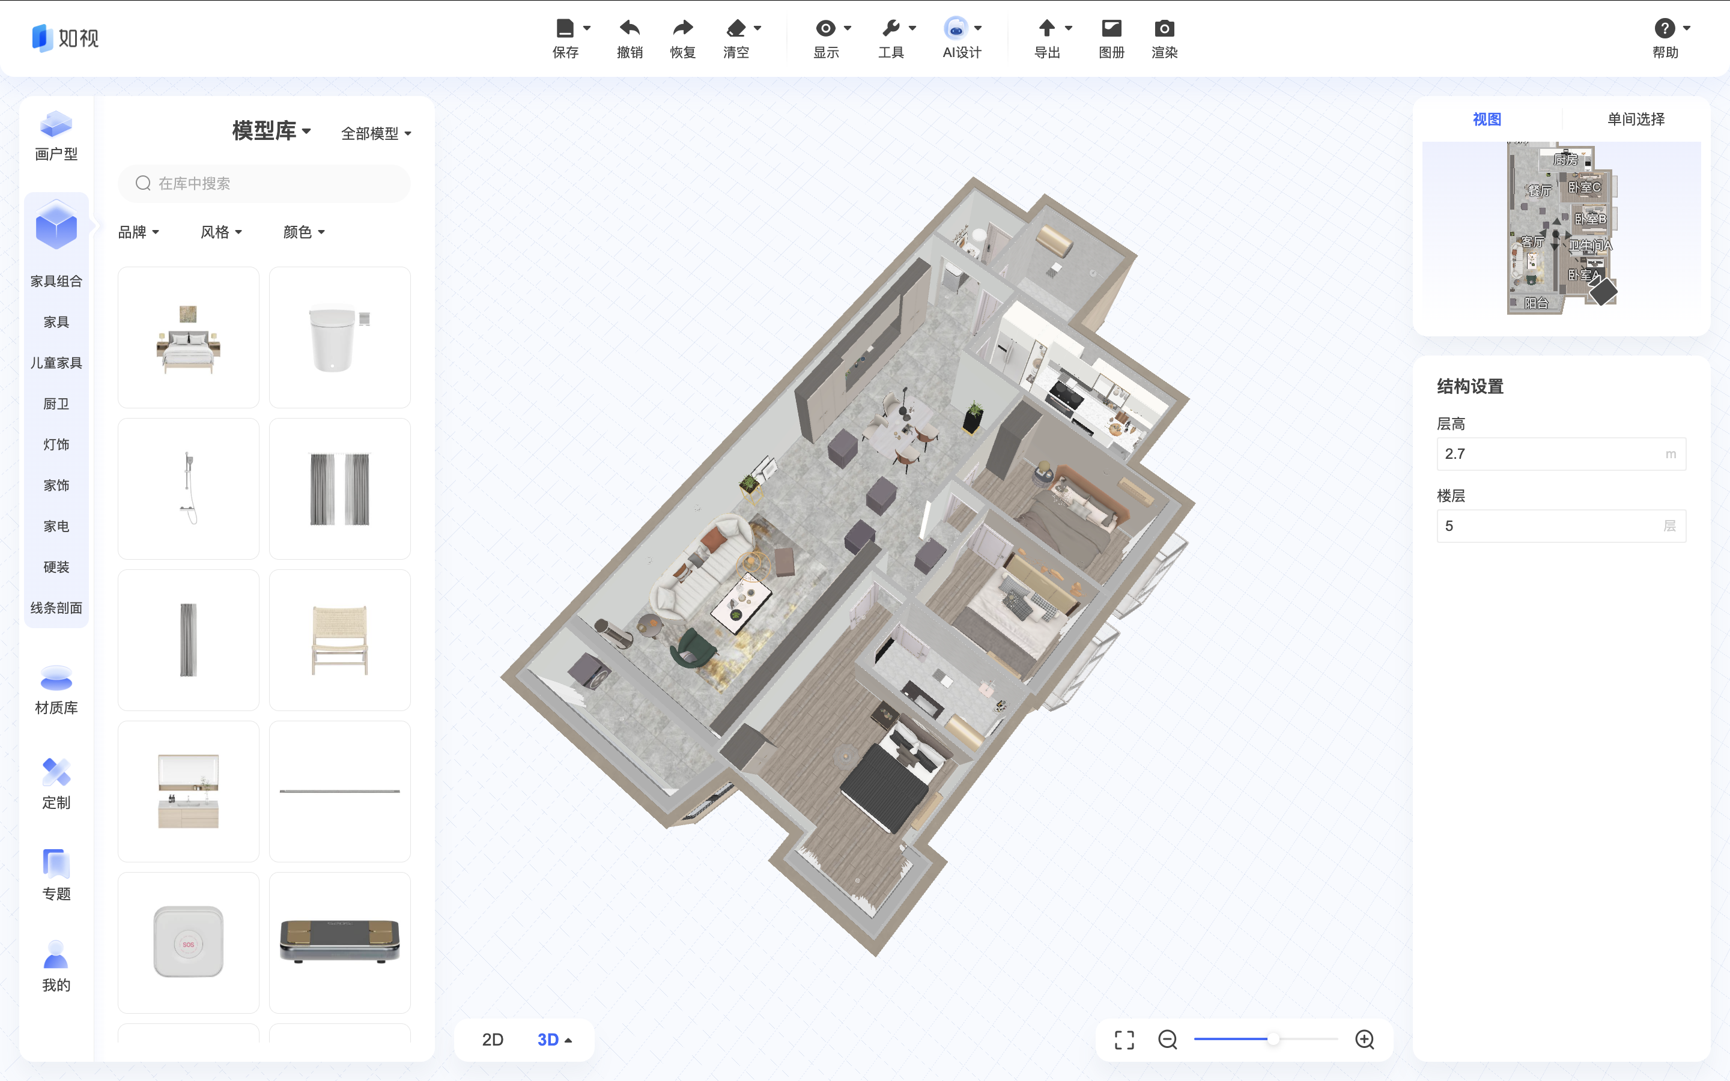Viewport: 1730px width, 1081px height.
Task: Click the Clear (清空) eraser icon
Action: coord(736,29)
